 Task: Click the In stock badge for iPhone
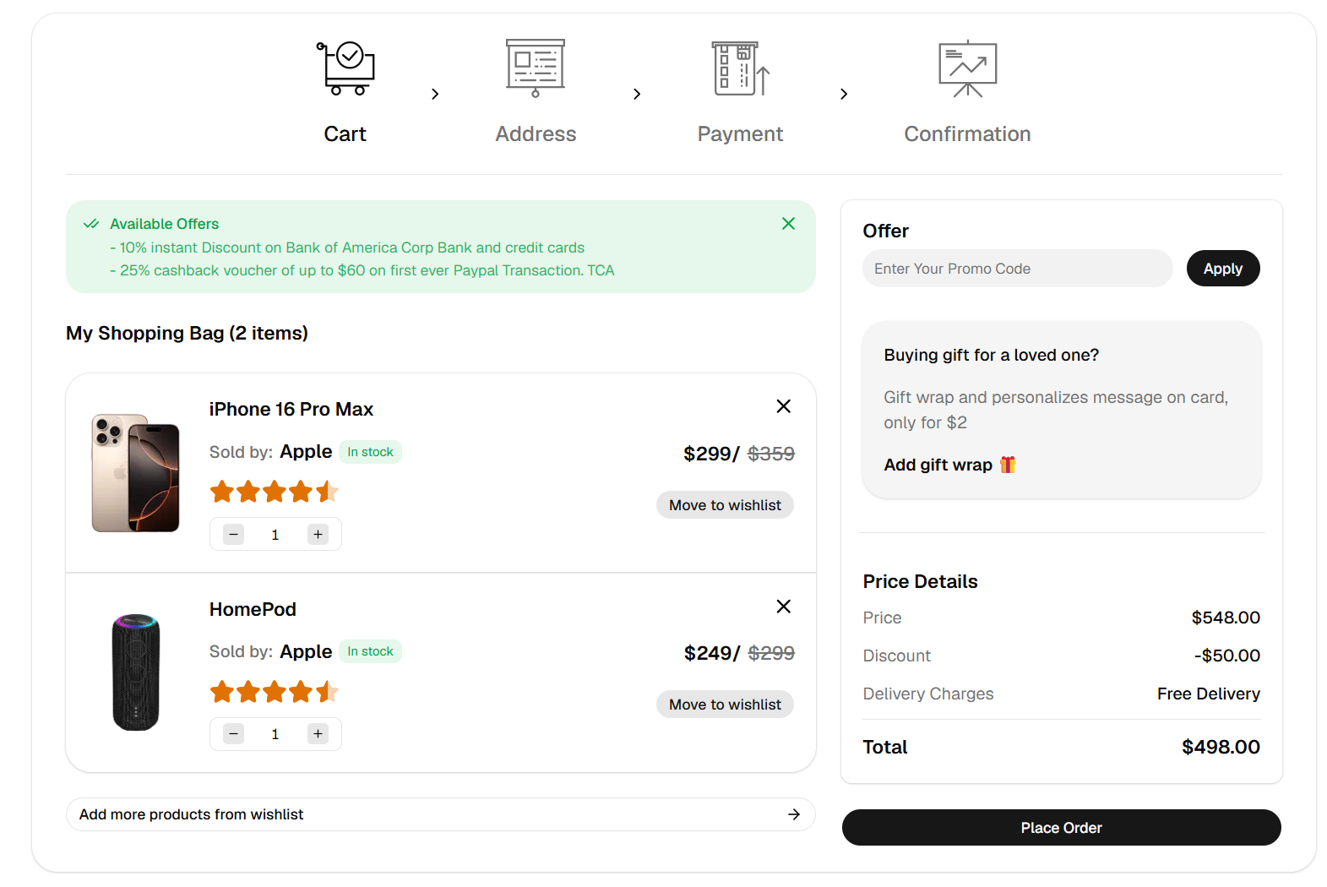tap(370, 452)
